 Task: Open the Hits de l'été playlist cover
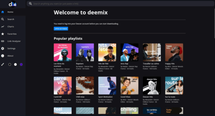coord(107,52)
